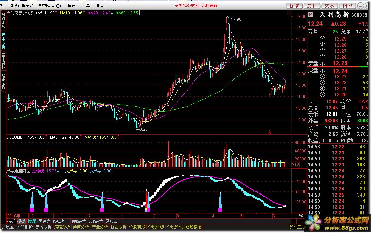Image resolution: width=372 pixels, height=233 pixels.
Task: Click the 2010年 label on the date axis
Action: click(14, 216)
